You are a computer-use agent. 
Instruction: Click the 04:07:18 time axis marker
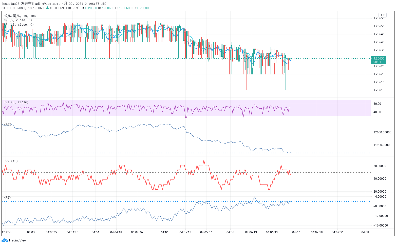[317, 232]
